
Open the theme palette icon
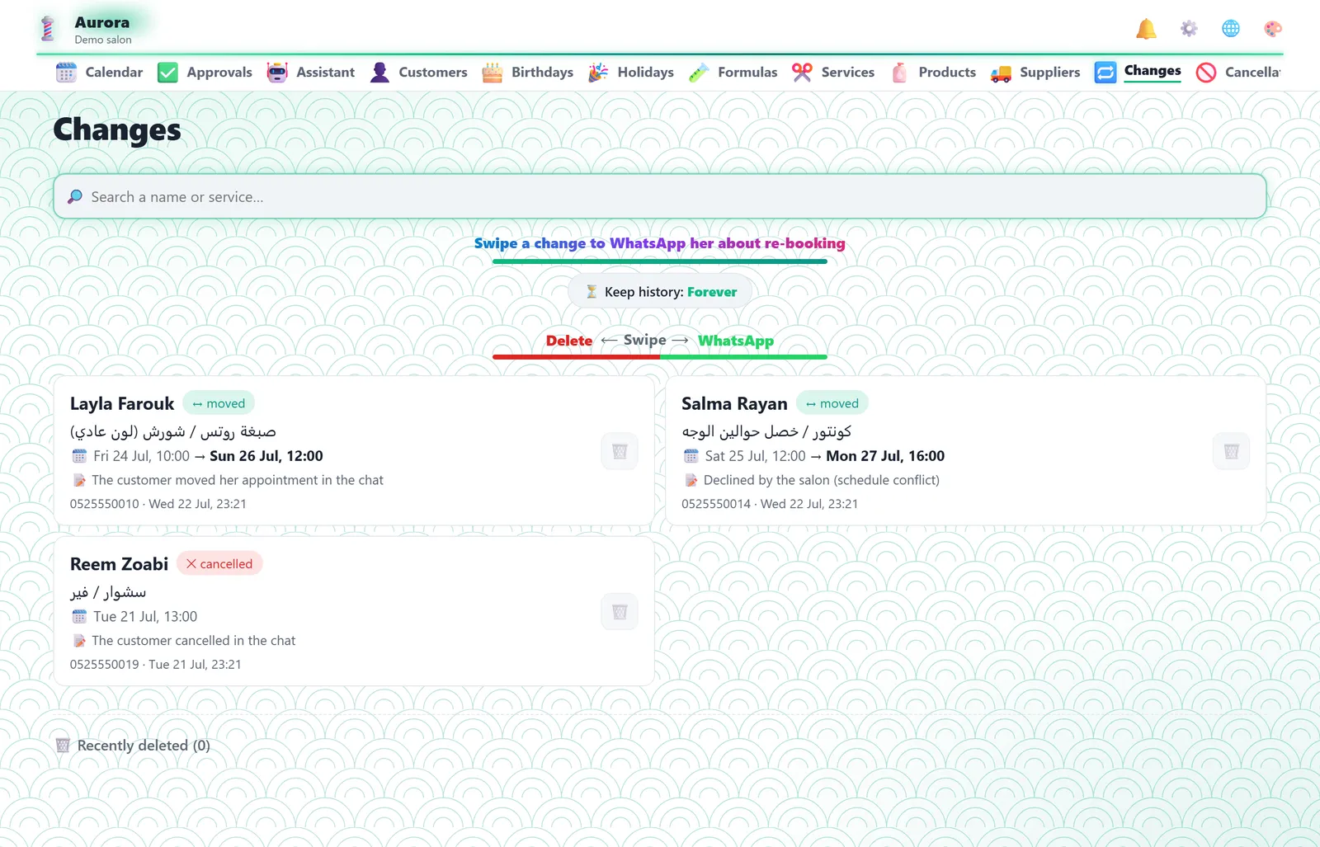1273,29
